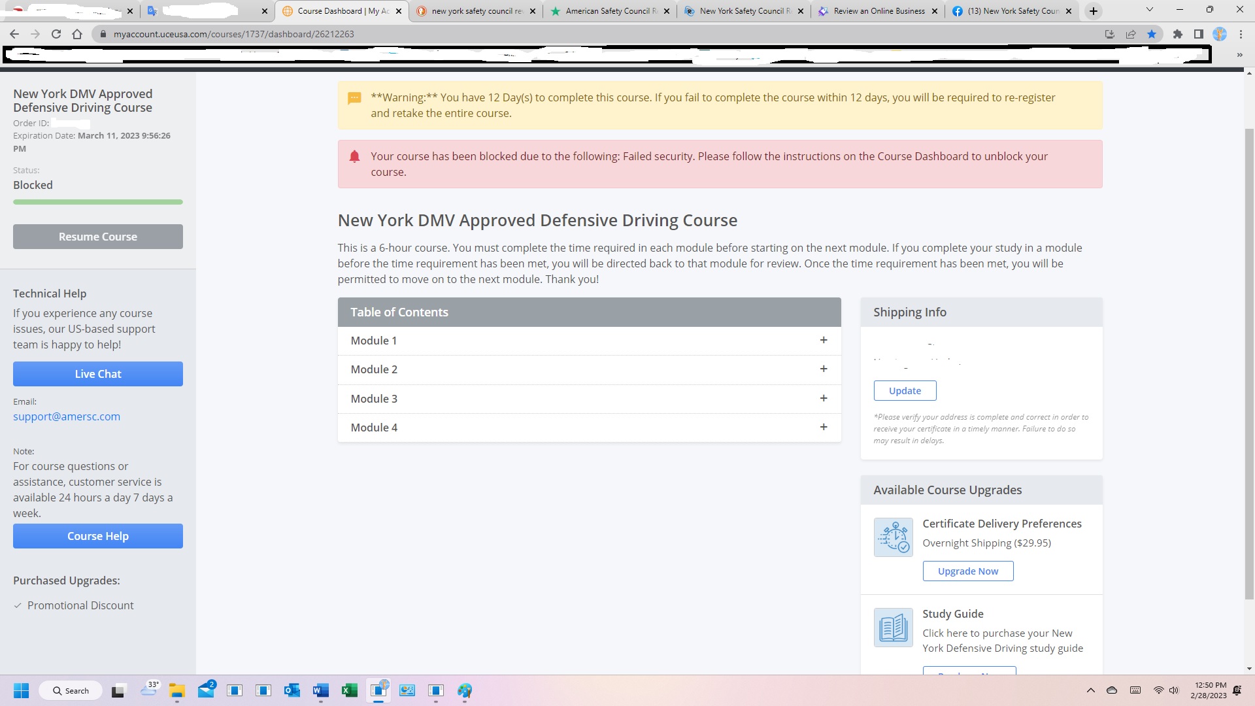The height and width of the screenshot is (706, 1255).
Task: Open Outlook from the taskbar
Action: tap(292, 690)
